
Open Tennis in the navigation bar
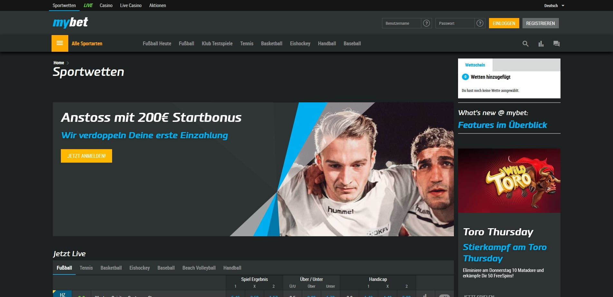[247, 43]
